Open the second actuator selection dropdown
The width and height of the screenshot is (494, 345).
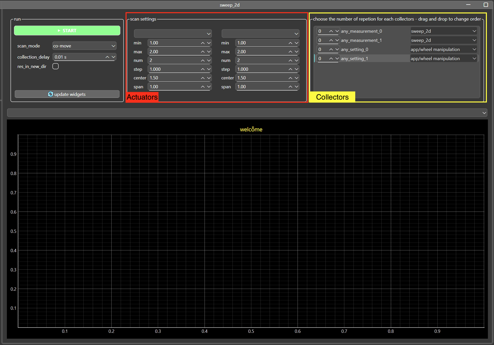click(260, 33)
